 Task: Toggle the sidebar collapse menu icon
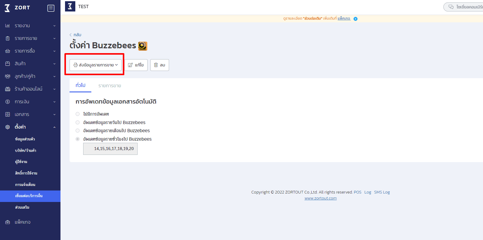coord(51,8)
